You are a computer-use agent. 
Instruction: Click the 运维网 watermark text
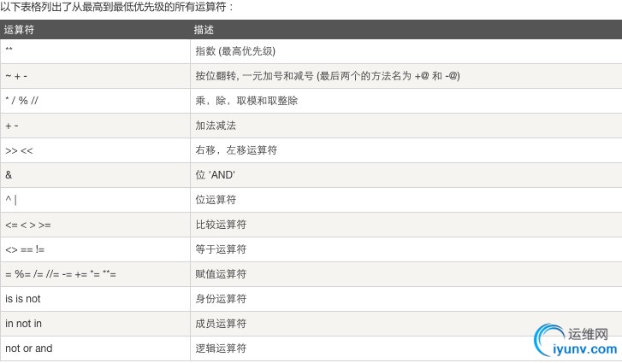click(587, 333)
